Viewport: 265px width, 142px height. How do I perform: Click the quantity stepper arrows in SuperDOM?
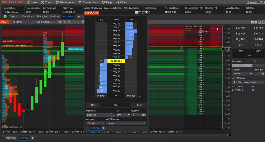tap(145, 115)
